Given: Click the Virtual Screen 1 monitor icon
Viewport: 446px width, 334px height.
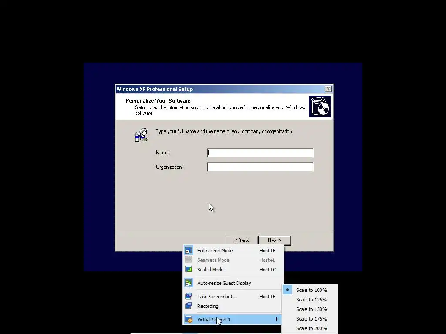Looking at the screenshot, I should (x=188, y=319).
